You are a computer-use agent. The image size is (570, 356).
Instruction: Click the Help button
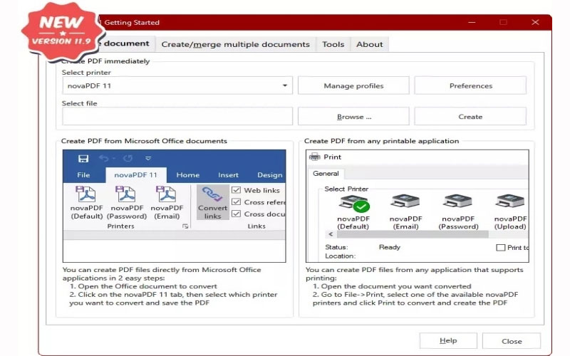point(448,341)
